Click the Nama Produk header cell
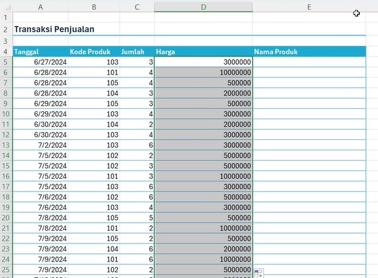The width and height of the screenshot is (378, 278). pos(309,52)
